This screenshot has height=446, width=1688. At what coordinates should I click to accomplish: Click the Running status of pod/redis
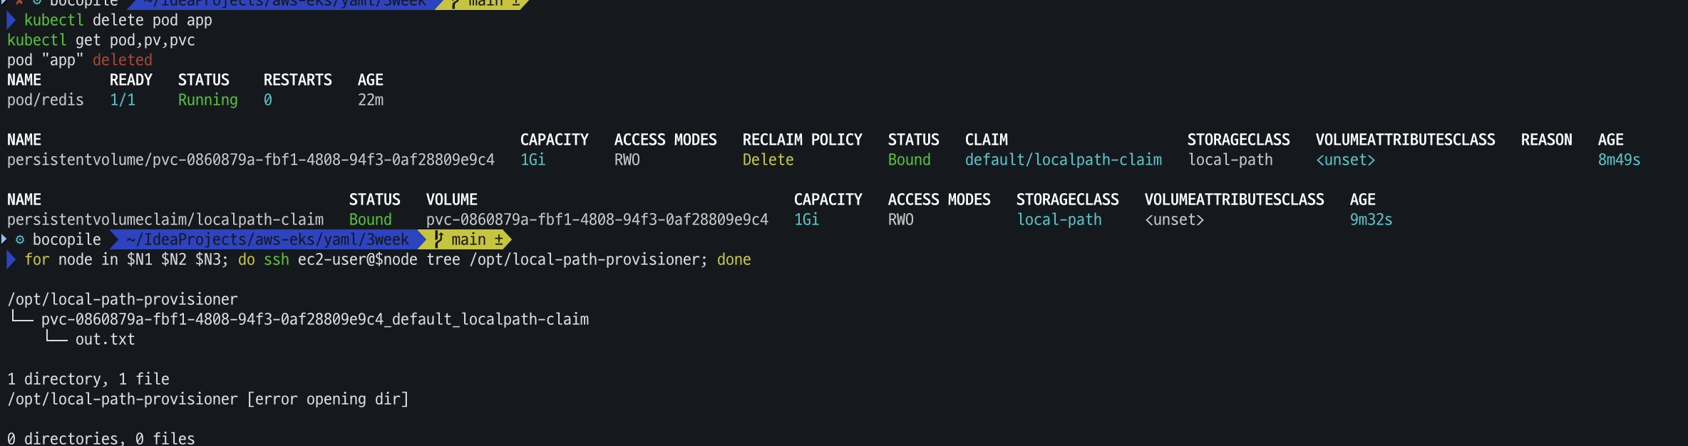[x=208, y=100]
